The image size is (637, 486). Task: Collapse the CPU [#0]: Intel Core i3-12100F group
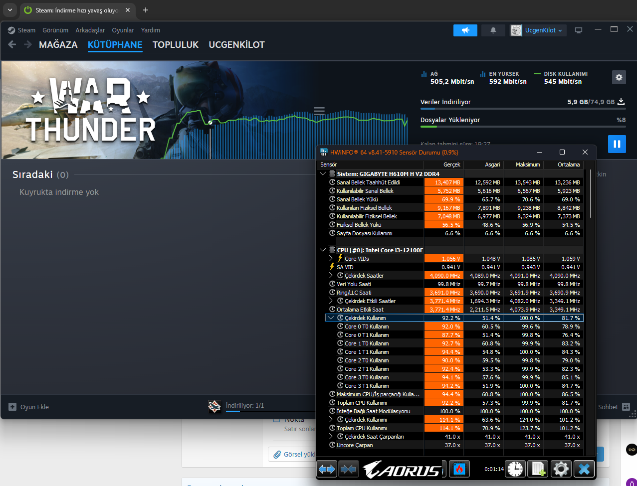coord(323,250)
